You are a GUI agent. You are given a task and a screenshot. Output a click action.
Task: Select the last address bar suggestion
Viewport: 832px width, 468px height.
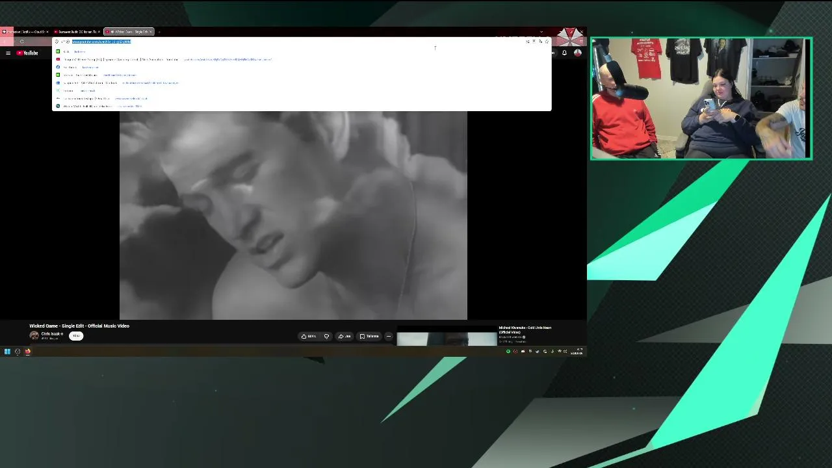(302, 106)
